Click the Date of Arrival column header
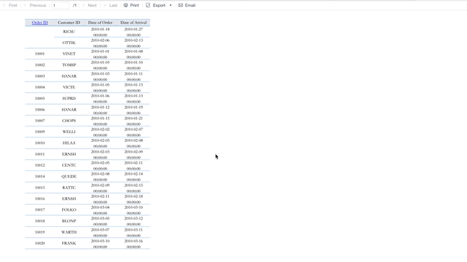The image size is (467, 262). coord(133,22)
